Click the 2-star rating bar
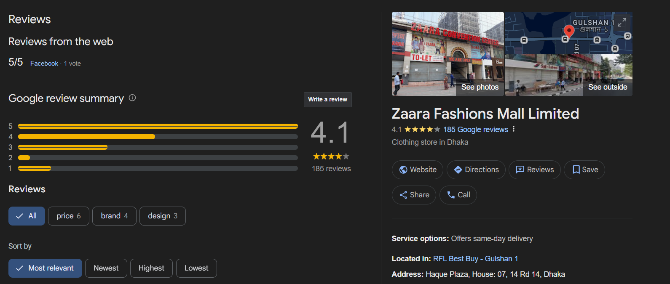Image resolution: width=670 pixels, height=284 pixels. click(x=158, y=158)
